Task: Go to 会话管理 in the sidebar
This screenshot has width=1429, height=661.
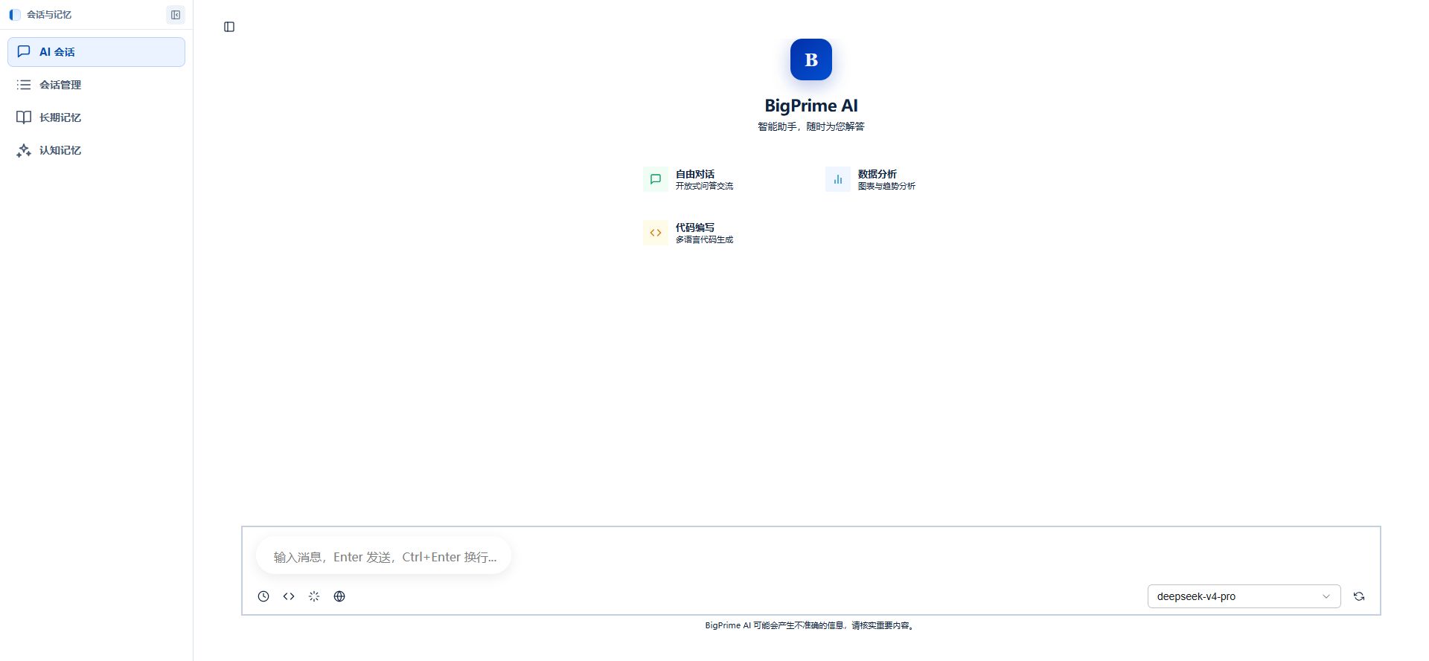Action: click(96, 85)
